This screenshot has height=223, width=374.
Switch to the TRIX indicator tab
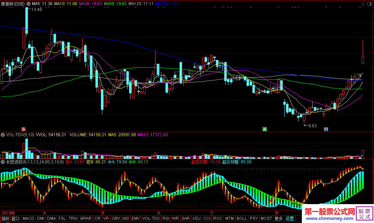pyautogui.click(x=73, y=219)
